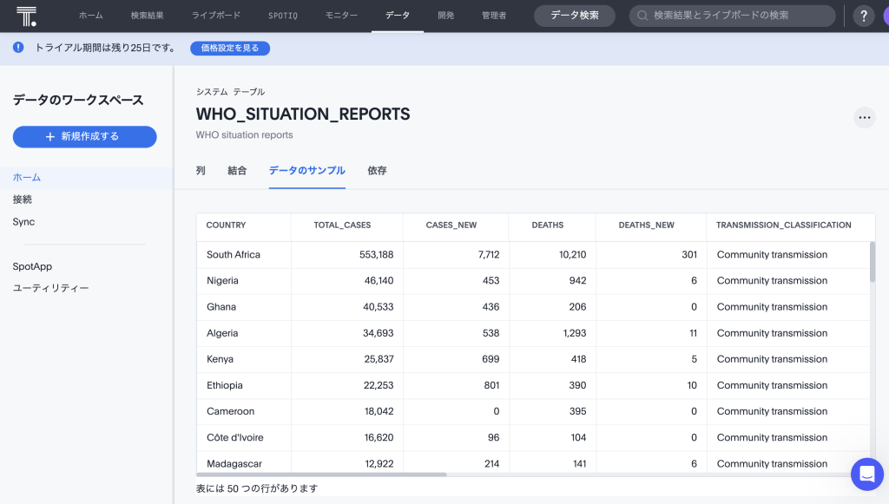Open the chat support bubble icon
The height and width of the screenshot is (504, 889).
(x=866, y=474)
